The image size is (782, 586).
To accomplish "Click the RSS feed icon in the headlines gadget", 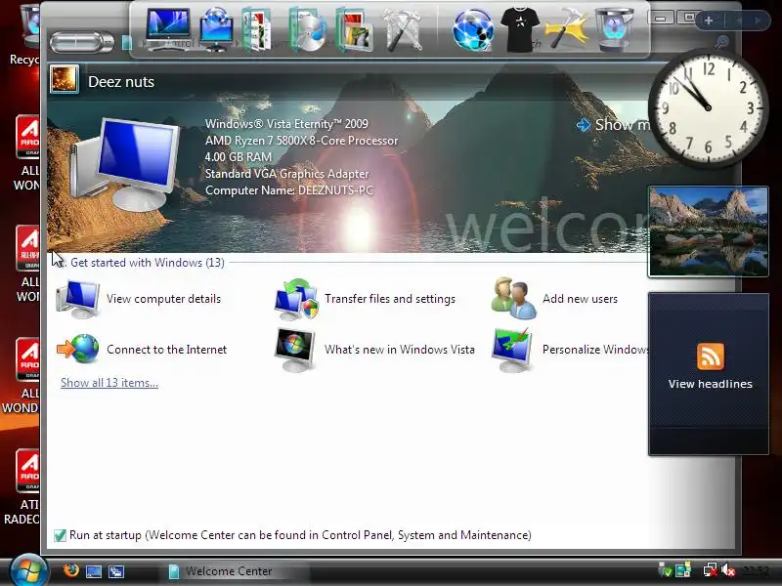I will click(x=711, y=356).
